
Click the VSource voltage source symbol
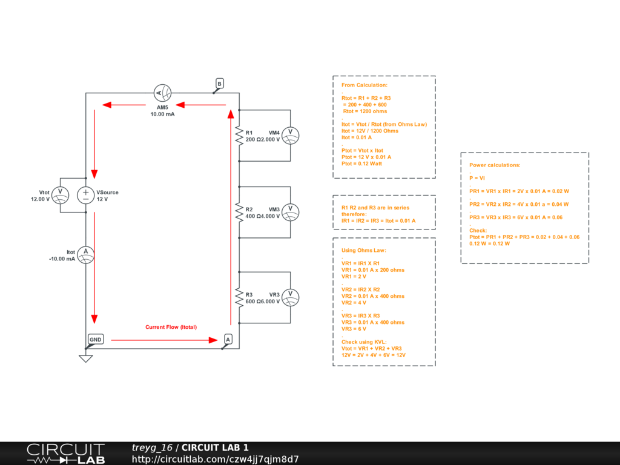click(86, 195)
